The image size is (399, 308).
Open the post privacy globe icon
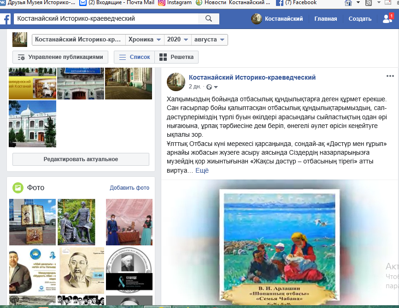tap(210, 87)
